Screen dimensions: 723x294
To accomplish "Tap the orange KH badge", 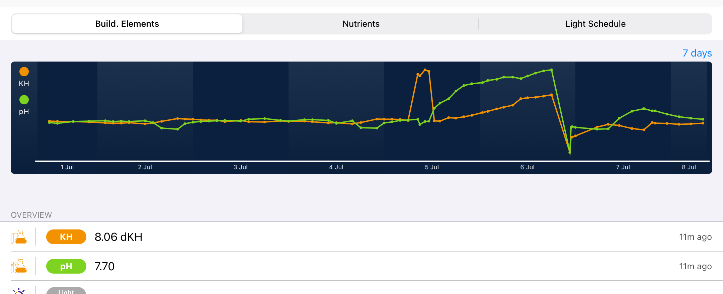I will (66, 237).
